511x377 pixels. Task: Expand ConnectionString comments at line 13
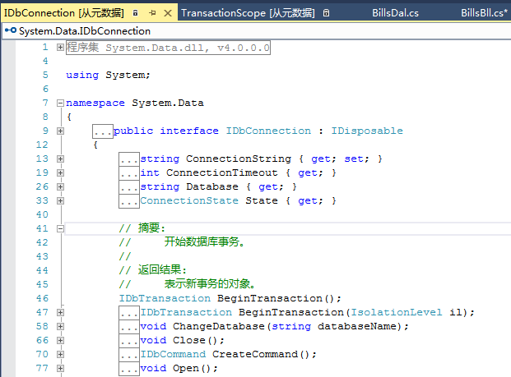[60, 159]
